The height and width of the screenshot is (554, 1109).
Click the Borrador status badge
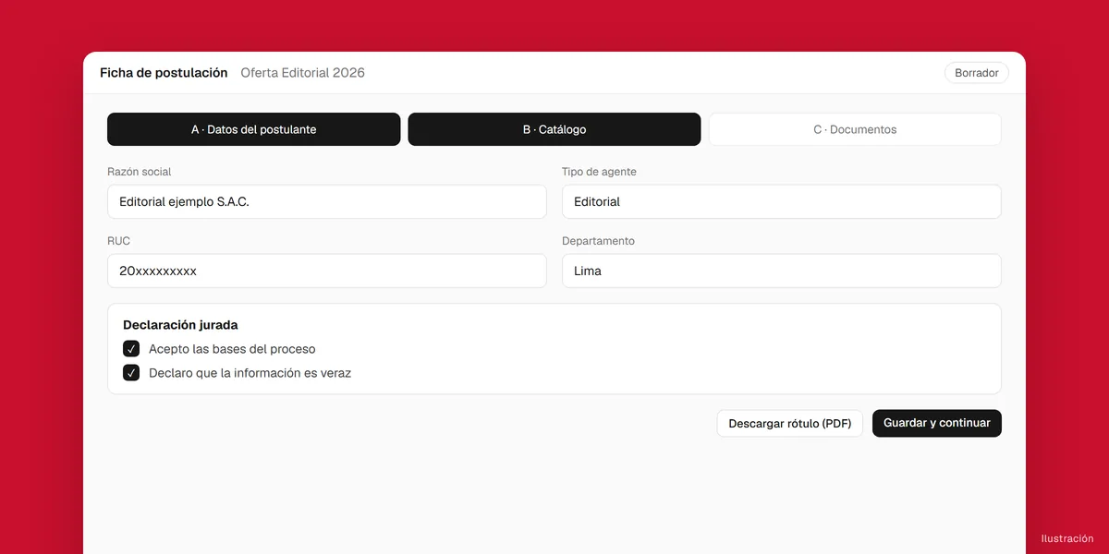tap(977, 73)
